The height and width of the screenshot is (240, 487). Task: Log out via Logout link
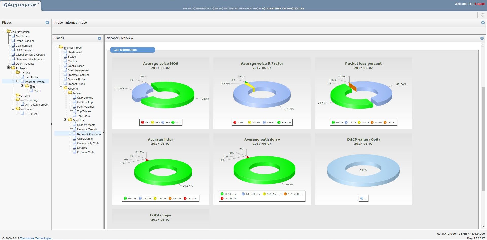click(480, 4)
